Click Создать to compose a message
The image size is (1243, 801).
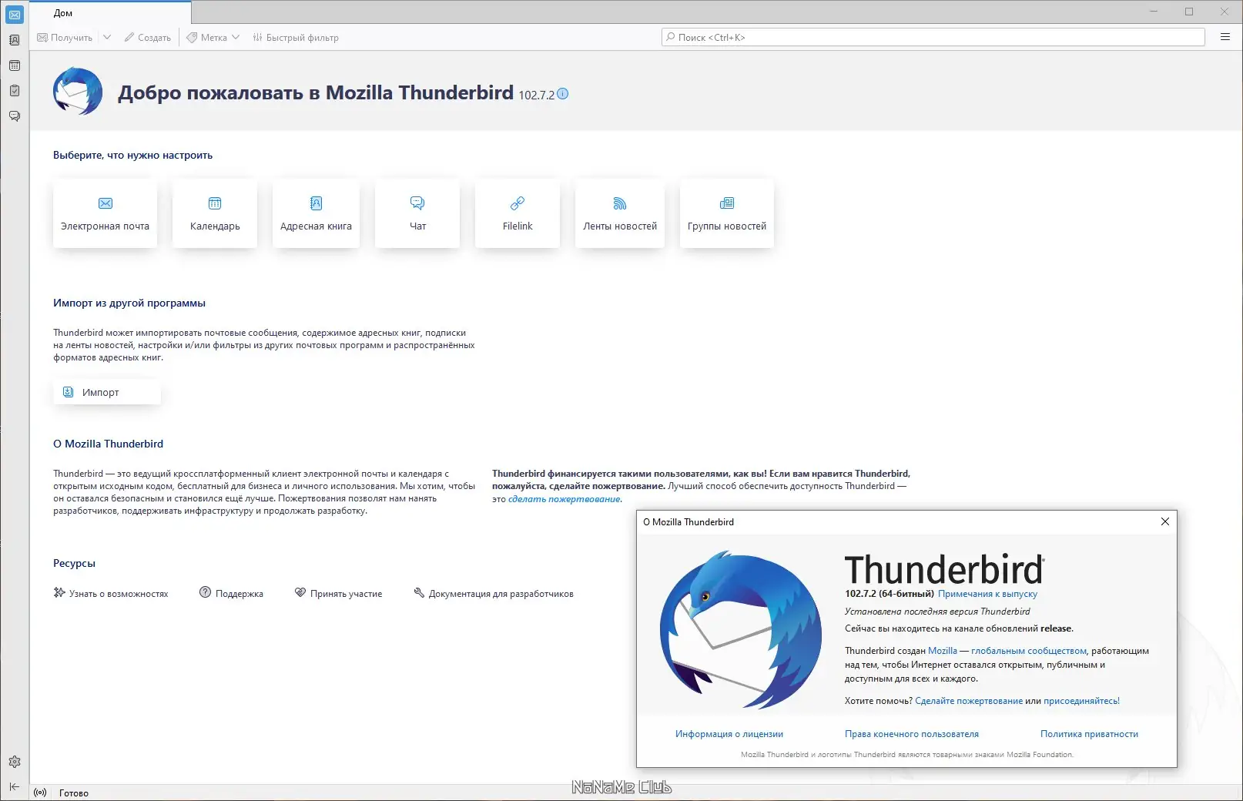click(148, 37)
